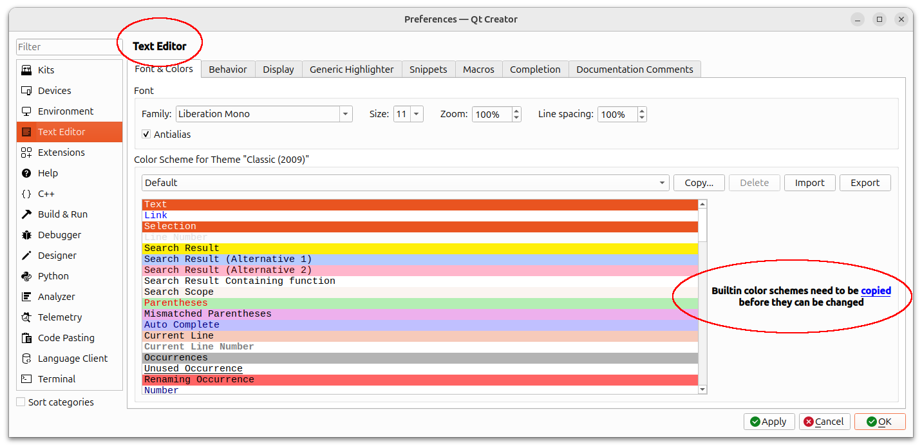Image resolution: width=922 pixels, height=448 pixels.
Task: Toggle the Antialias checkbox
Action: pyautogui.click(x=147, y=135)
